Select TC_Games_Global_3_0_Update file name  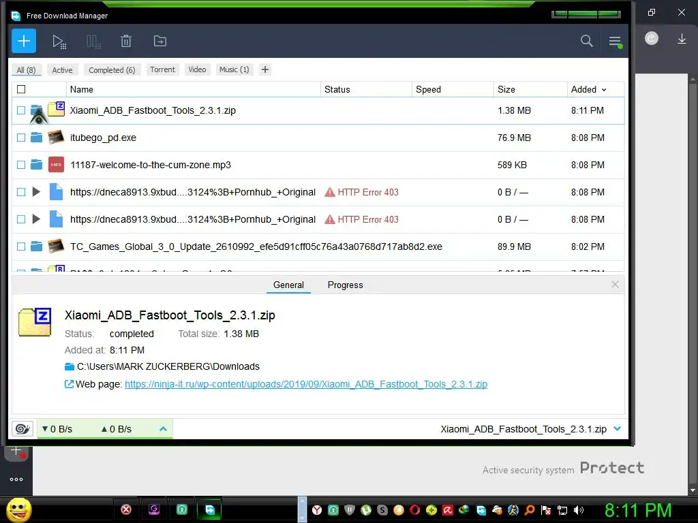point(256,247)
